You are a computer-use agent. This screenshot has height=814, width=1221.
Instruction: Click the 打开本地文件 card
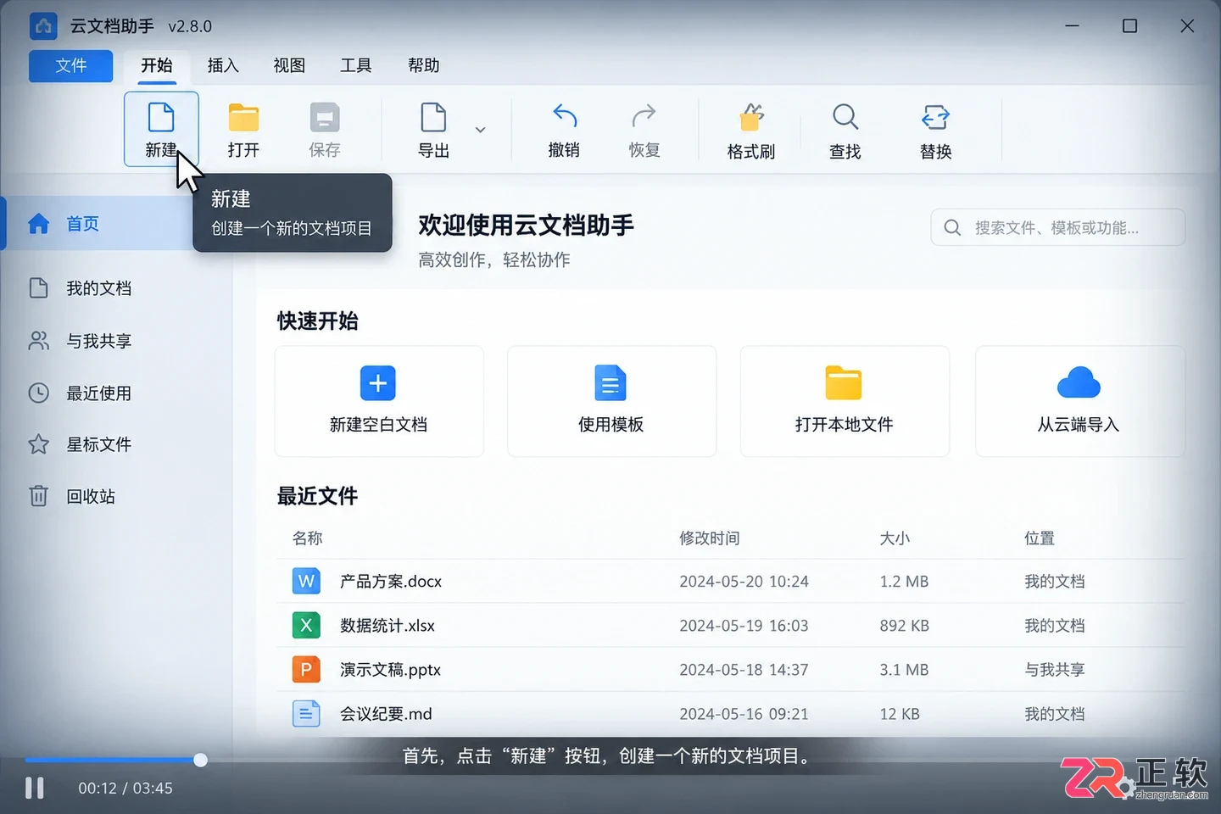845,401
